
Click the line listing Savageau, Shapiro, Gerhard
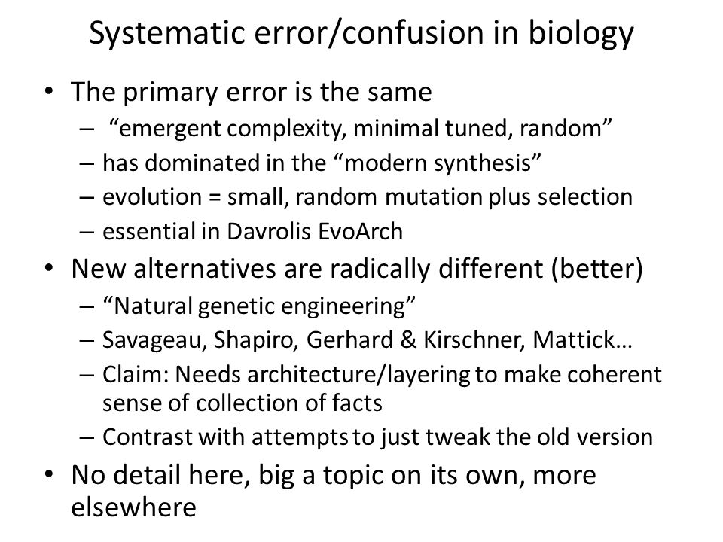(368, 340)
